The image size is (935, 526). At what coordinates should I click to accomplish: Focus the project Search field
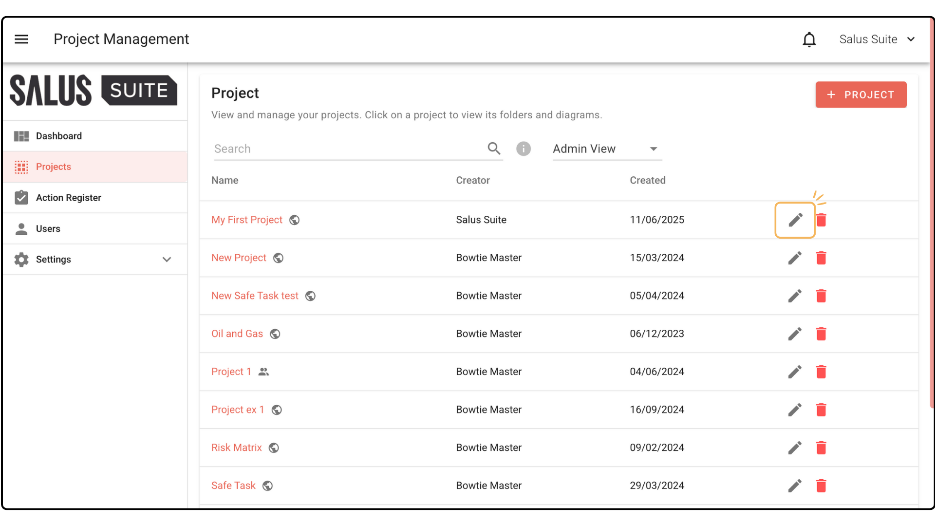coord(348,149)
